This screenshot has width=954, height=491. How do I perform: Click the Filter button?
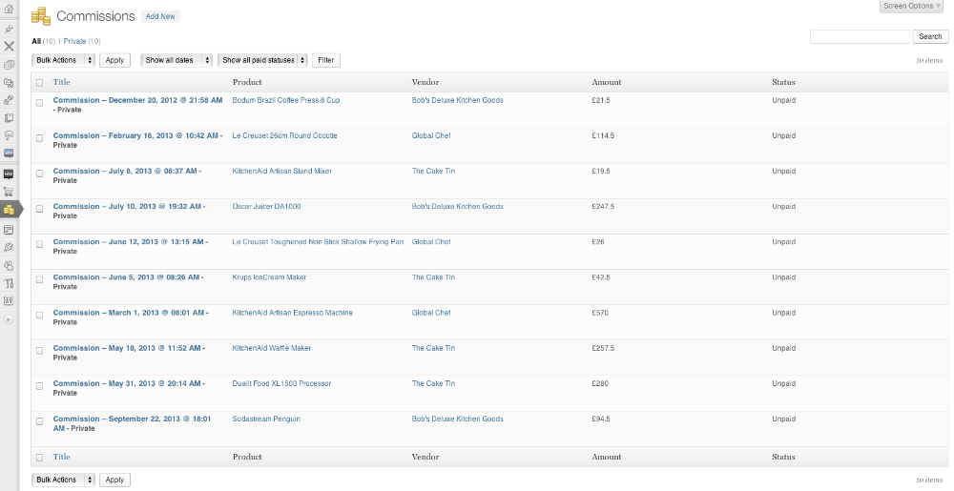[x=326, y=60]
